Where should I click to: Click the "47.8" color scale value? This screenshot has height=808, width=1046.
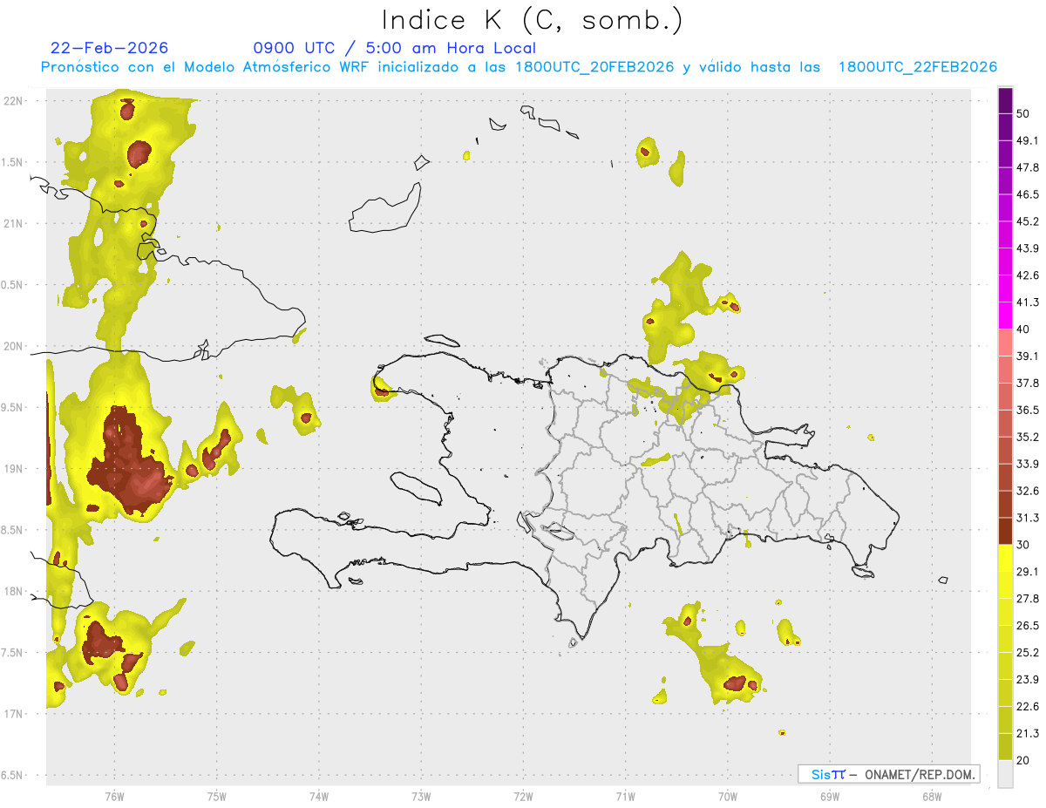1028,167
